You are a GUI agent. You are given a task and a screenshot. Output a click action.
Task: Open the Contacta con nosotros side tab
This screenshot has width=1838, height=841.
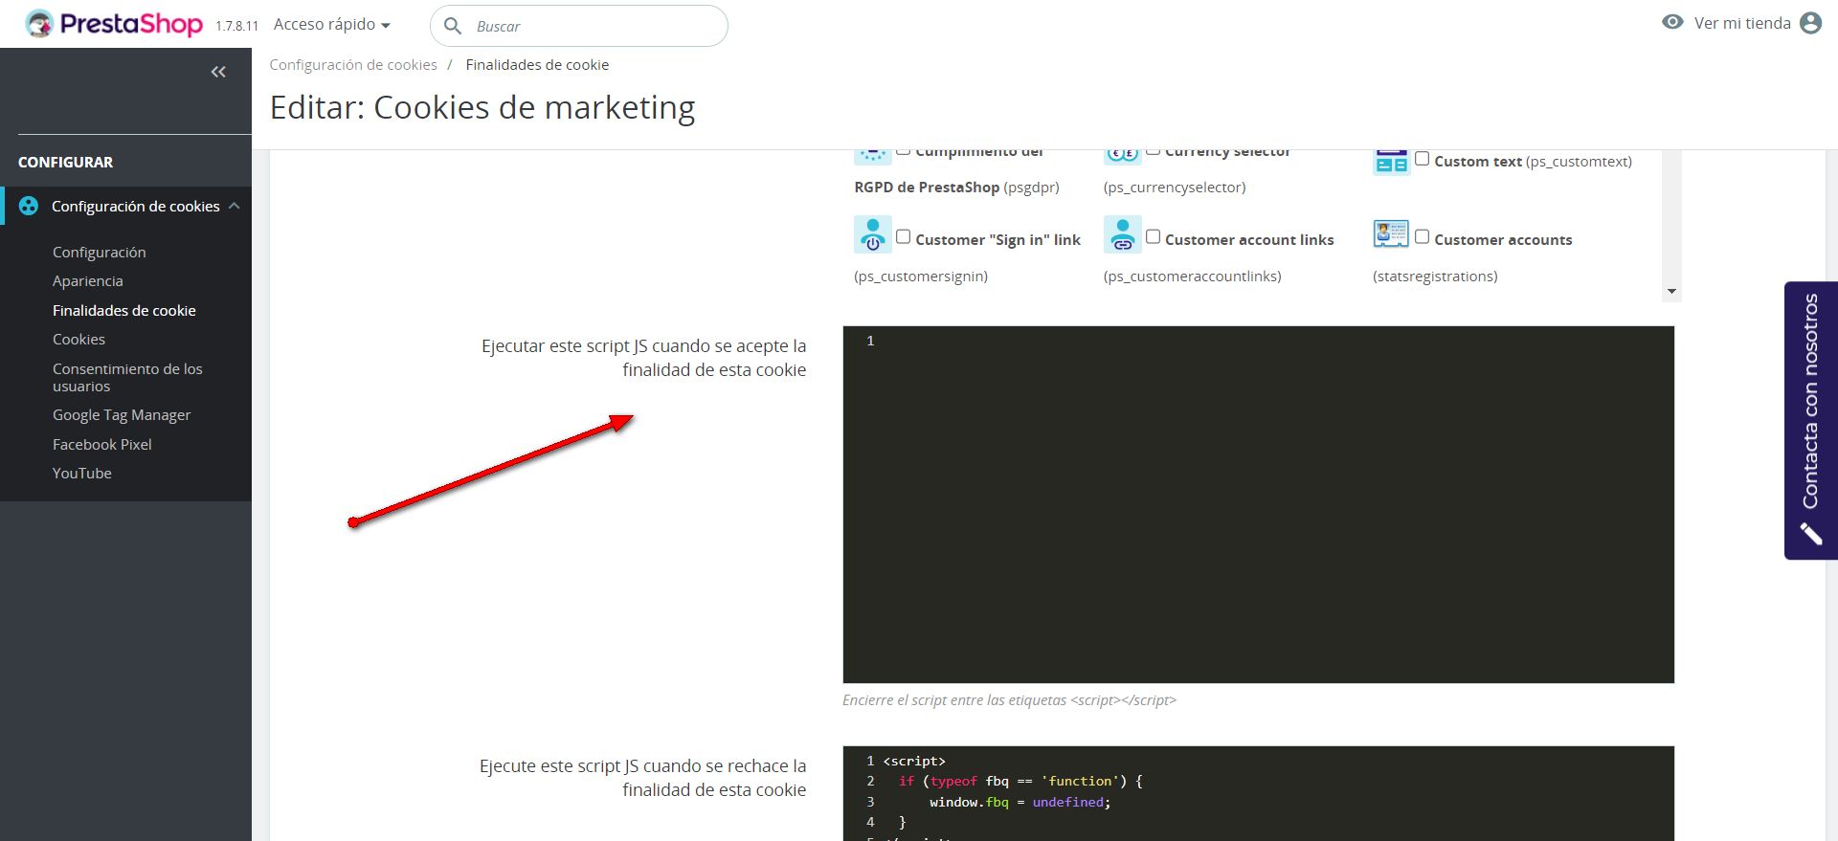point(1810,420)
